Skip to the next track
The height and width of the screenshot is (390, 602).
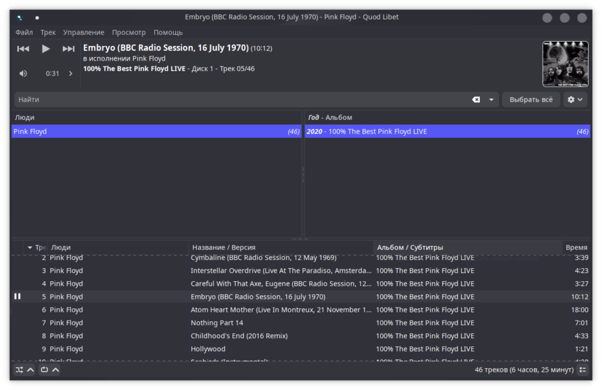(x=68, y=49)
